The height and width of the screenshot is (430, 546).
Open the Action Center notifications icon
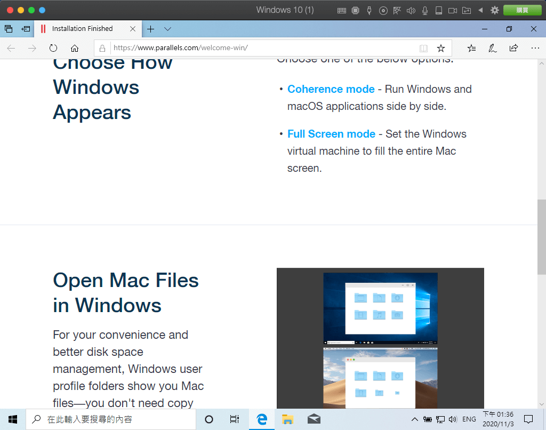pyautogui.click(x=528, y=419)
